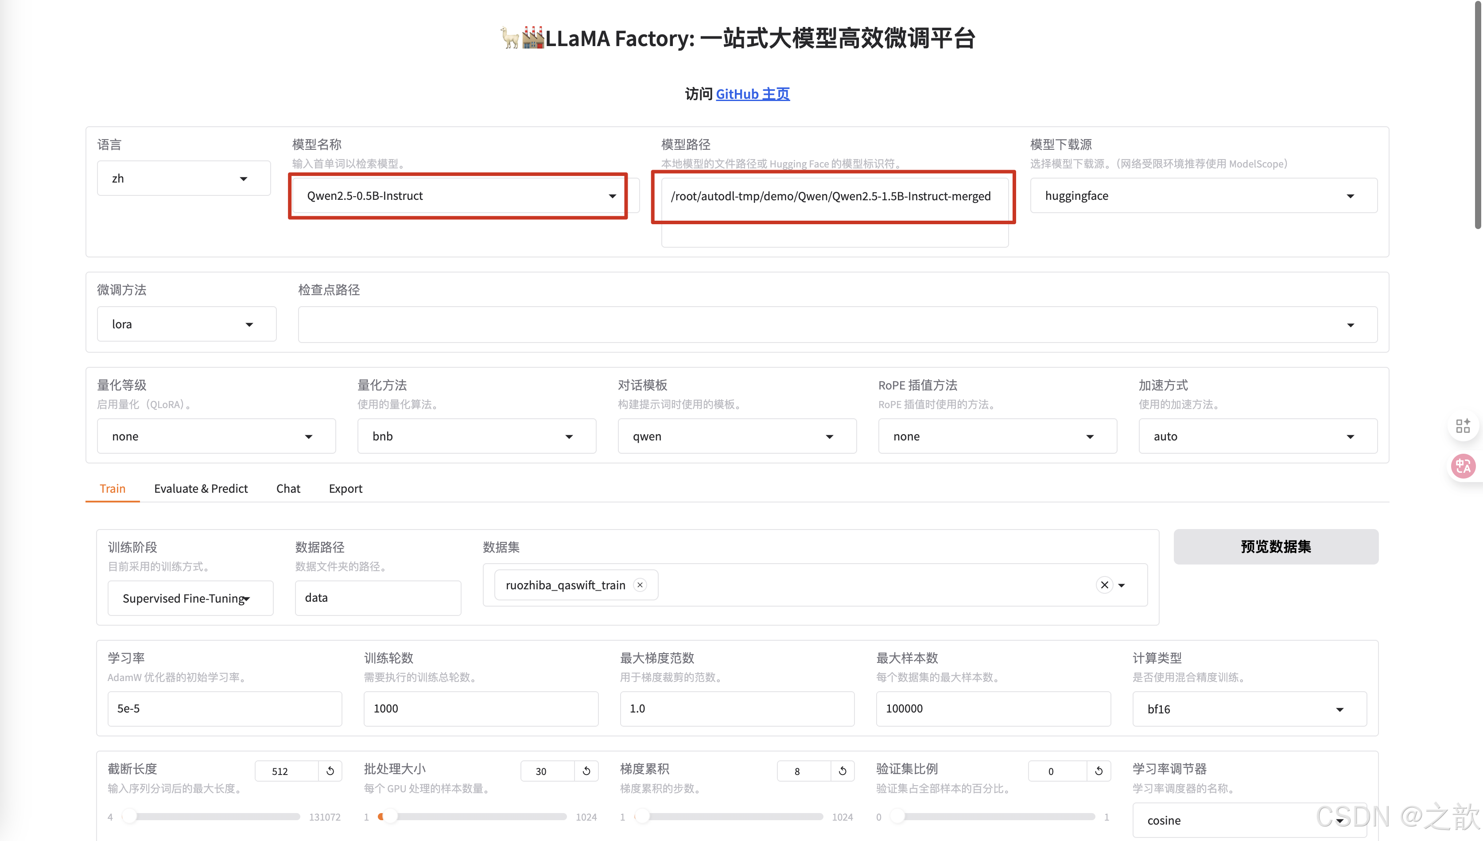Reset the 验证集比例 value with its refresh icon
This screenshot has height=841, width=1483.
coord(1099,771)
